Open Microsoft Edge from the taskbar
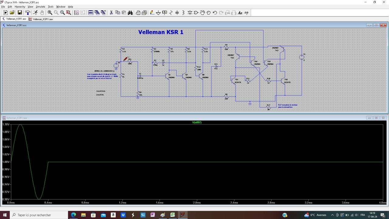This screenshot has height=219, width=389. (x=74, y=215)
